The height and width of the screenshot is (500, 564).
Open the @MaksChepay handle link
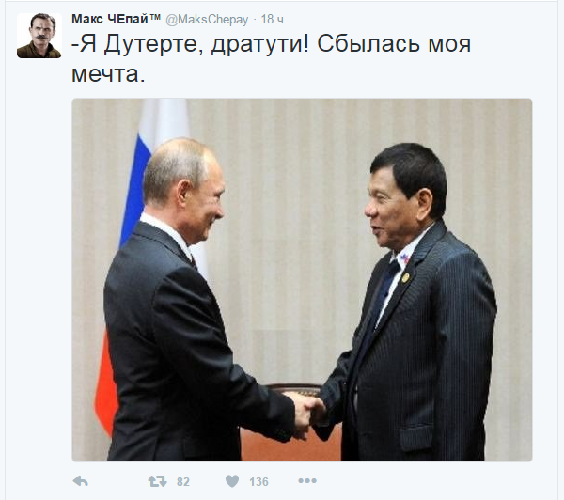(x=207, y=20)
